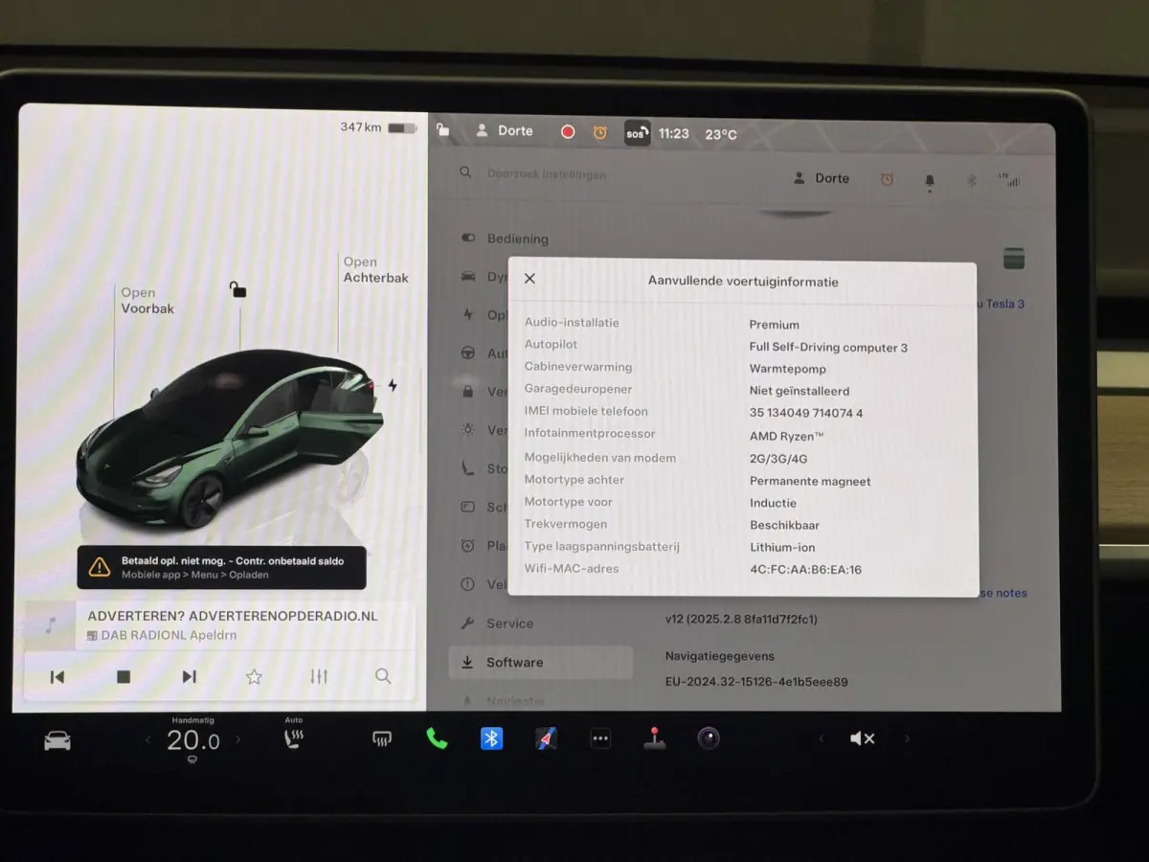Select the text Full Self-Driving computer 3
Viewport: 1149px width, 862px height.
pos(828,348)
